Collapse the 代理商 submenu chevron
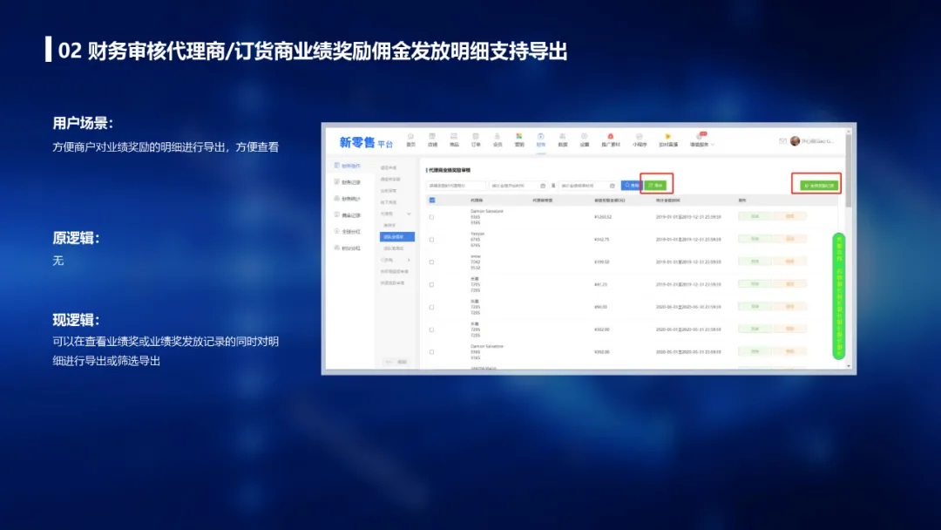941x530 pixels. (x=410, y=214)
